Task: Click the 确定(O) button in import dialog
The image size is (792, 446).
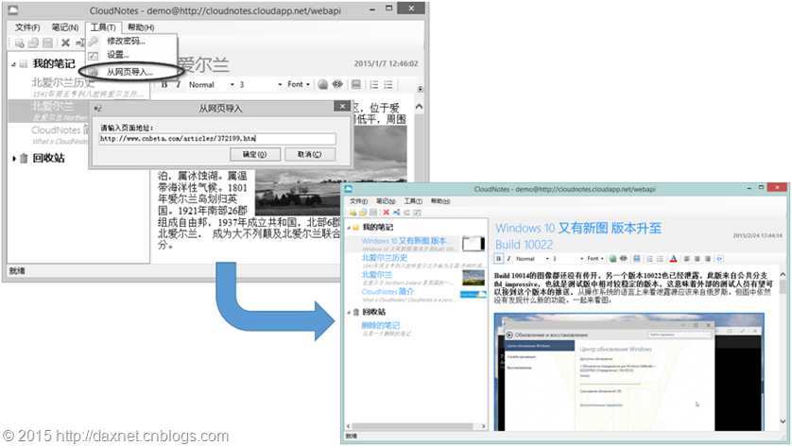Action: (x=254, y=154)
